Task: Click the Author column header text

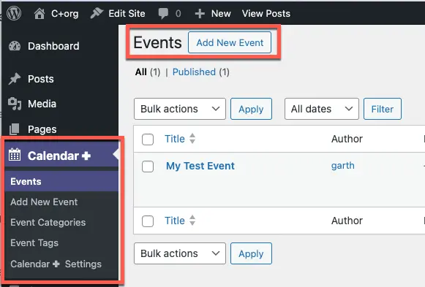Action: click(347, 139)
